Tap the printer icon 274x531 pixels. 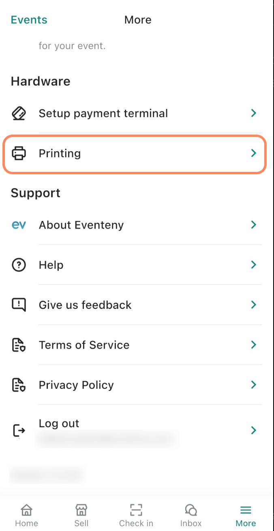(19, 154)
